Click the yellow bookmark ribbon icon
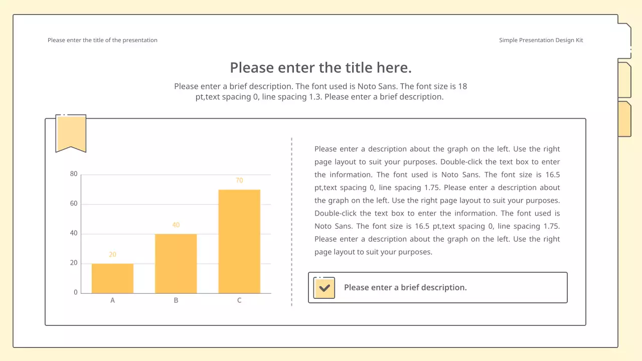The width and height of the screenshot is (642, 361). (x=71, y=133)
